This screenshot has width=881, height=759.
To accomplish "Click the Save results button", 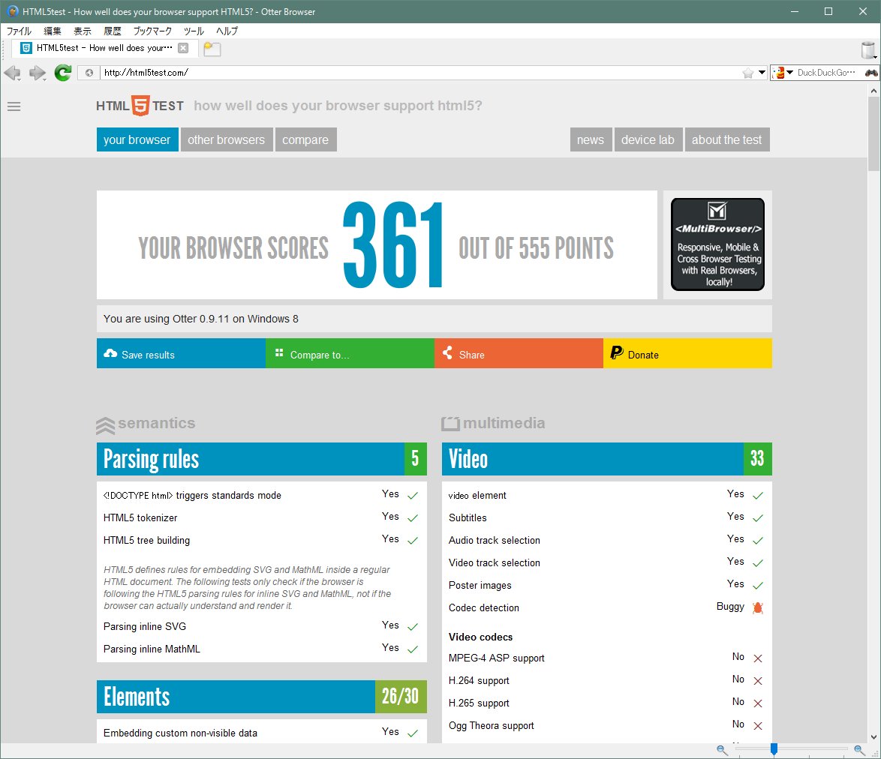I will point(181,354).
